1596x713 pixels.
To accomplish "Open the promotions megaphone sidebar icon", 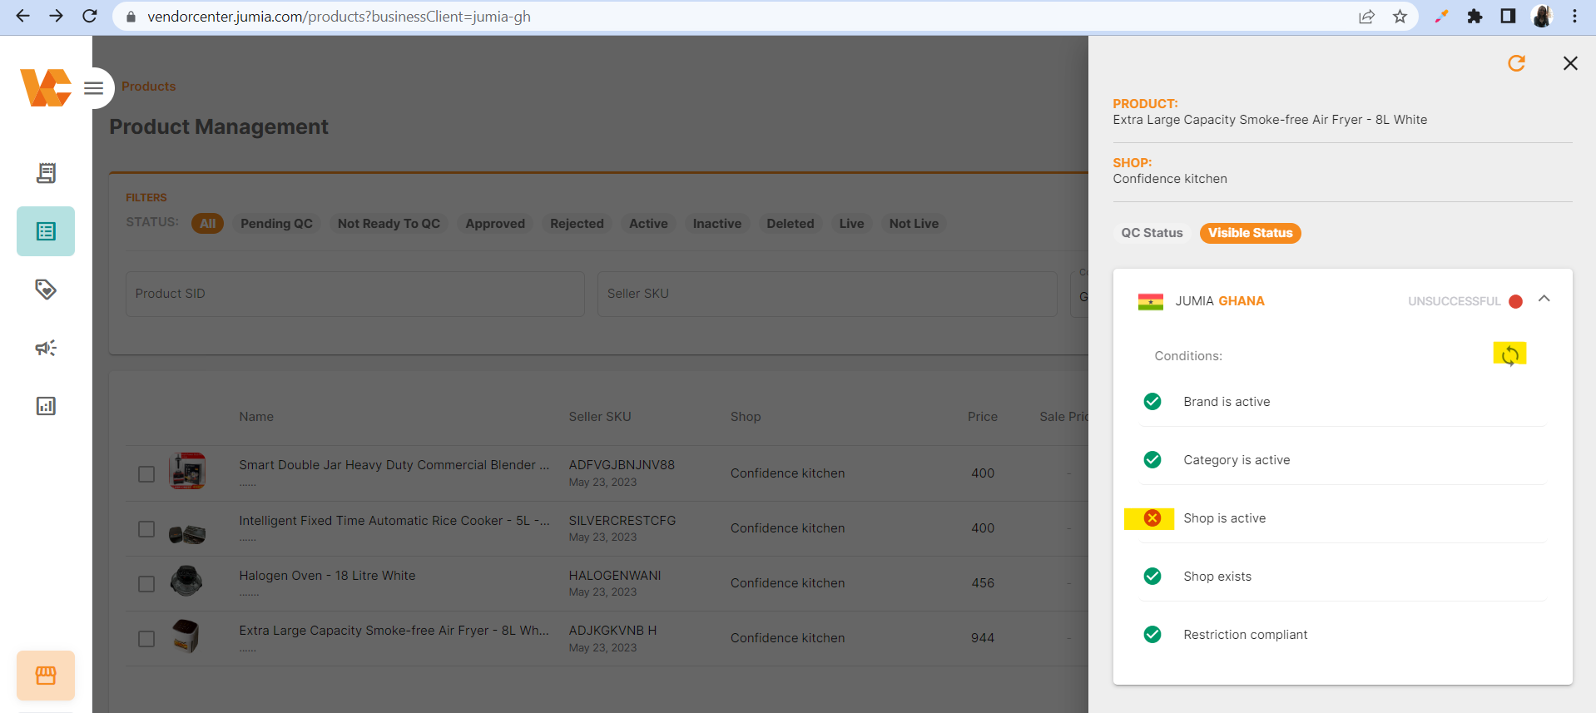I will (x=46, y=348).
